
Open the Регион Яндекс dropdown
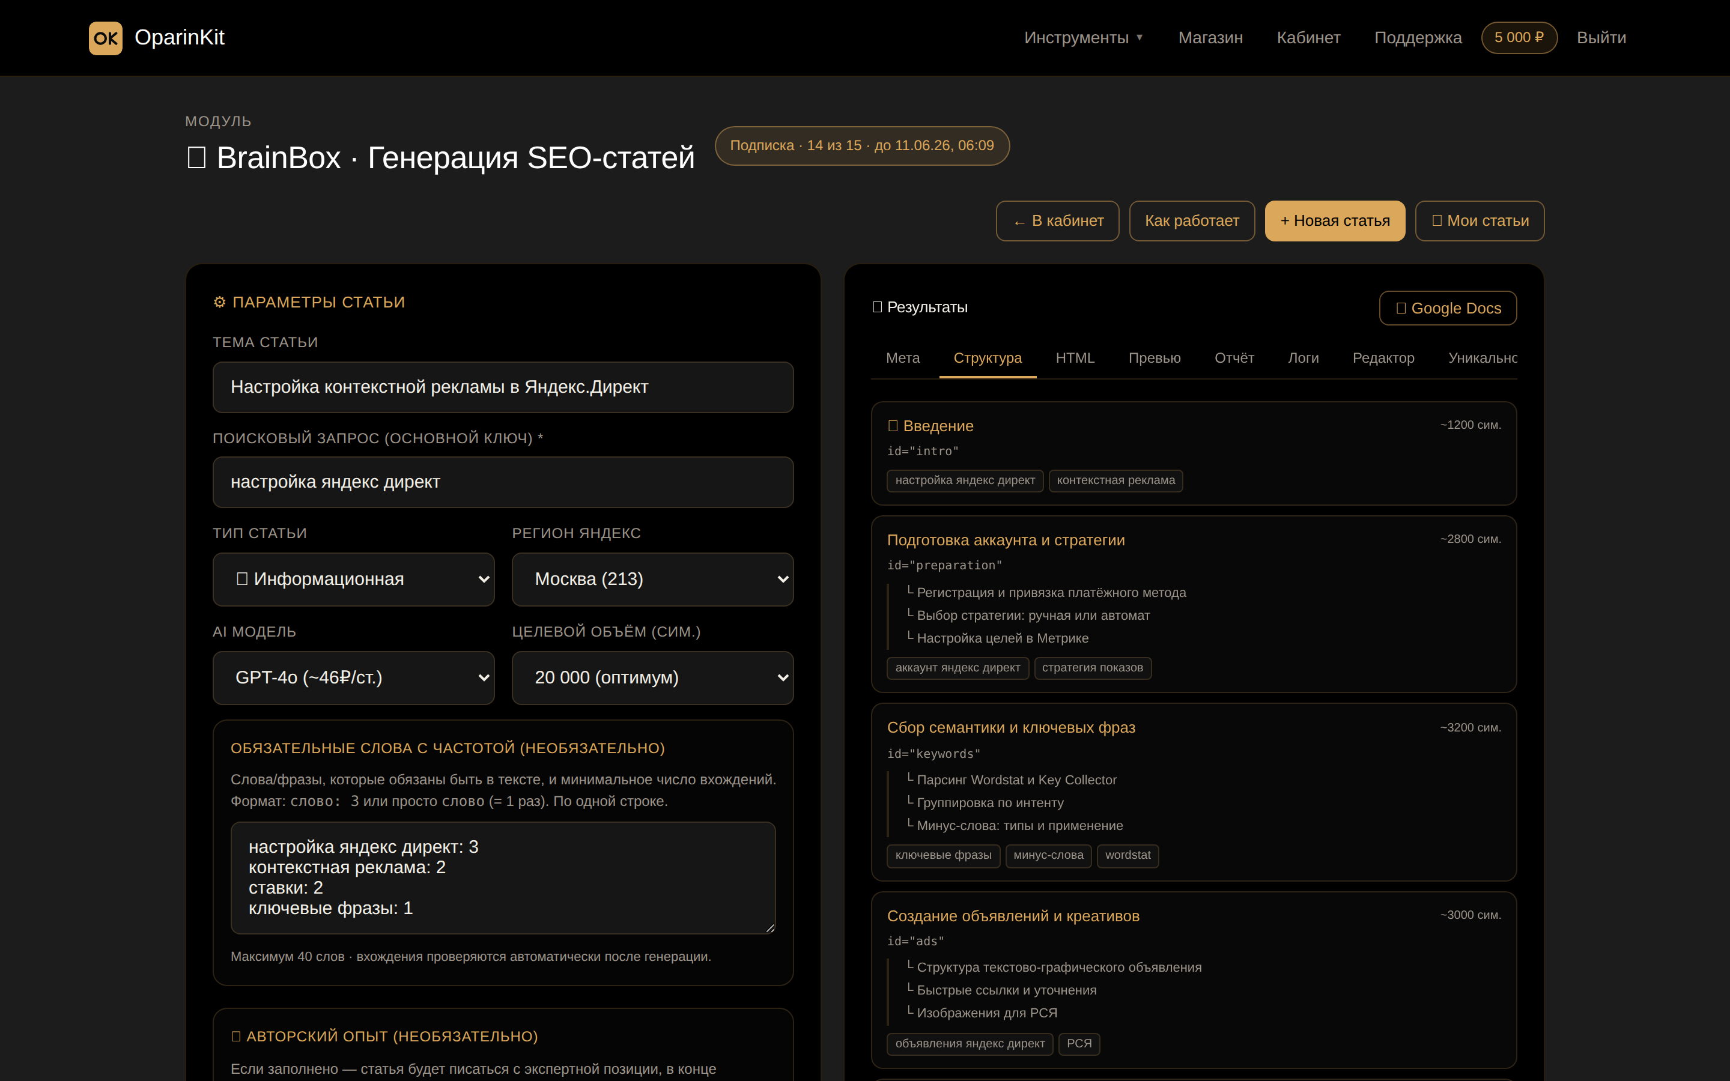653,579
